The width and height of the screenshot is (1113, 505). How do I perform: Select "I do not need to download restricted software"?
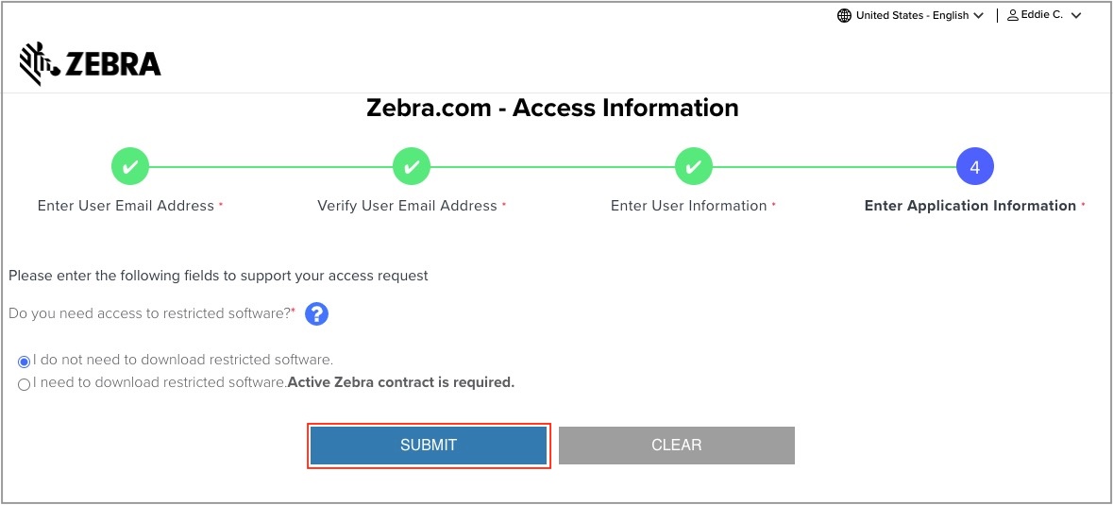pos(25,362)
